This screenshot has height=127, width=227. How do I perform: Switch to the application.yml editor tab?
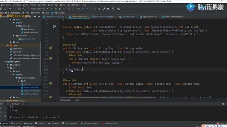coord(128,17)
